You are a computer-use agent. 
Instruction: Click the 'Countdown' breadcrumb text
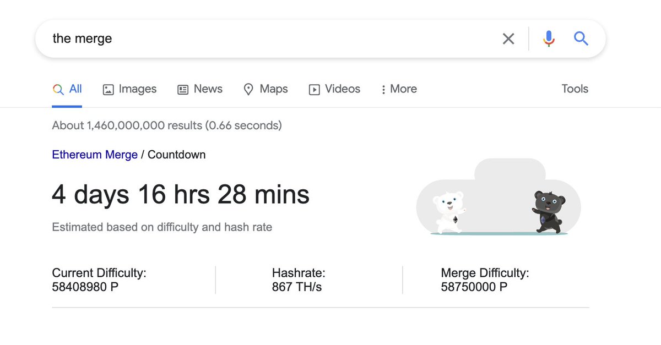click(177, 155)
